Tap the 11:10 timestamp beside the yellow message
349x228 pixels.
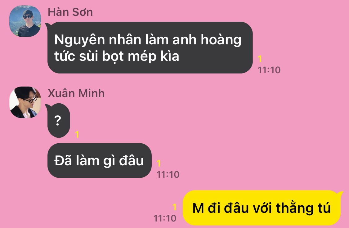tap(165, 218)
